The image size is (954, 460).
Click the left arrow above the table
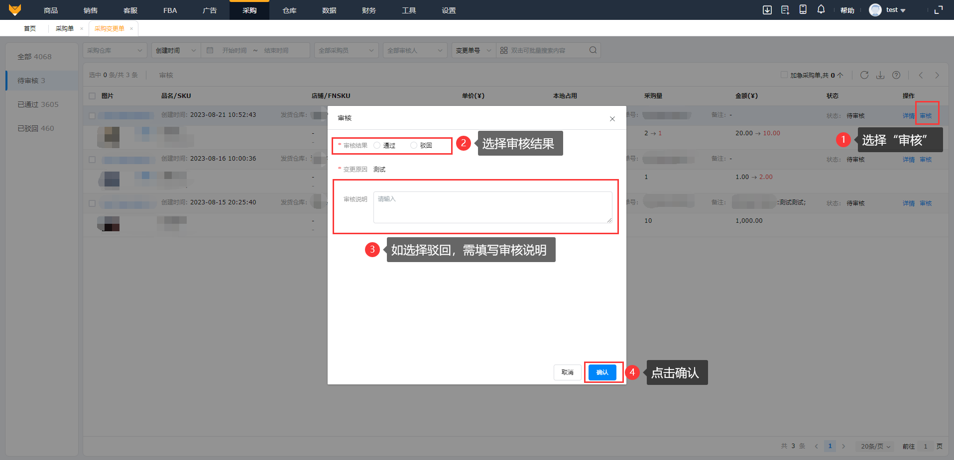point(921,75)
